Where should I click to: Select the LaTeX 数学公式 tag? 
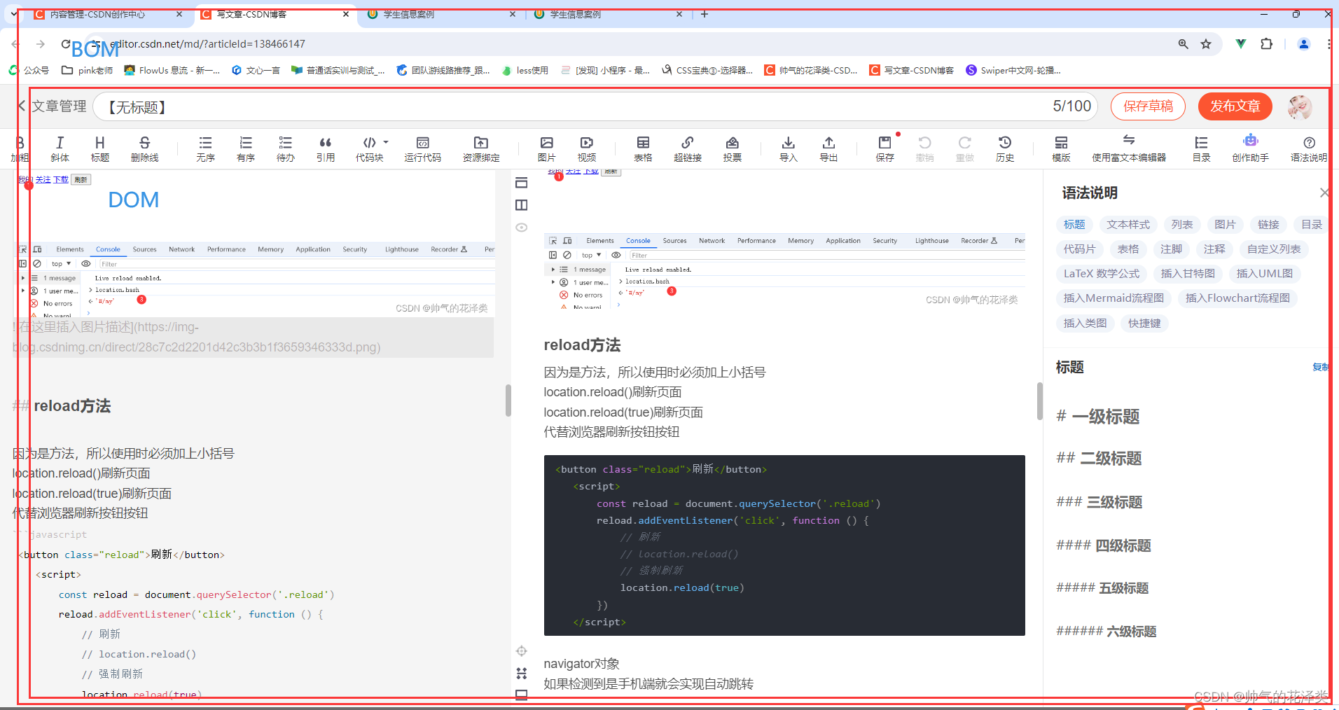[x=1102, y=274]
